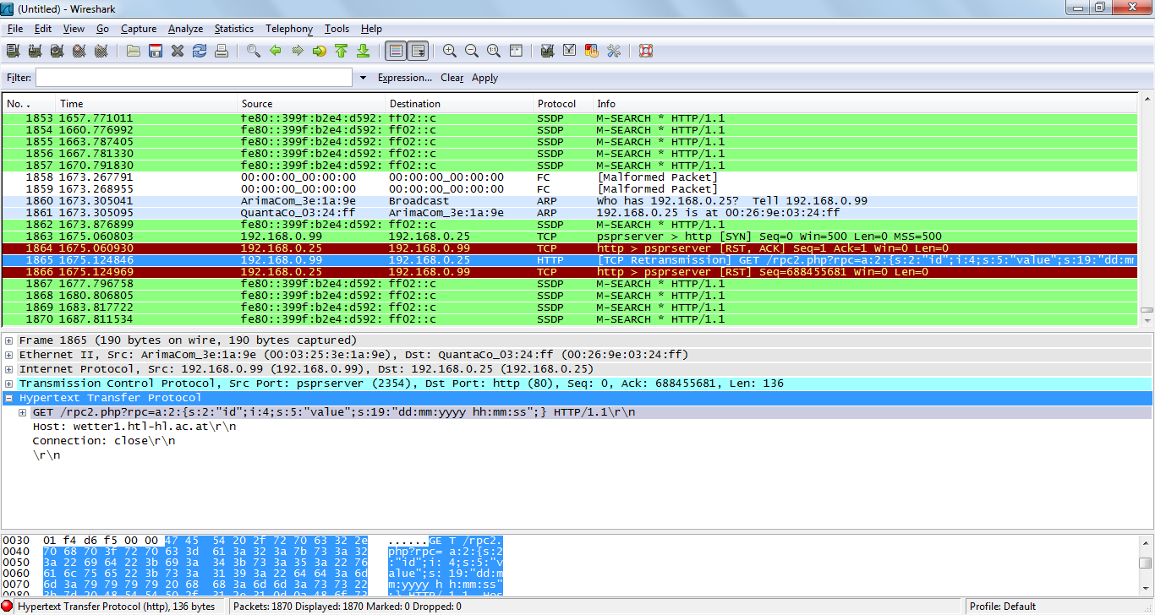Go forward in packet history
The height and width of the screenshot is (615, 1155).
(x=298, y=51)
